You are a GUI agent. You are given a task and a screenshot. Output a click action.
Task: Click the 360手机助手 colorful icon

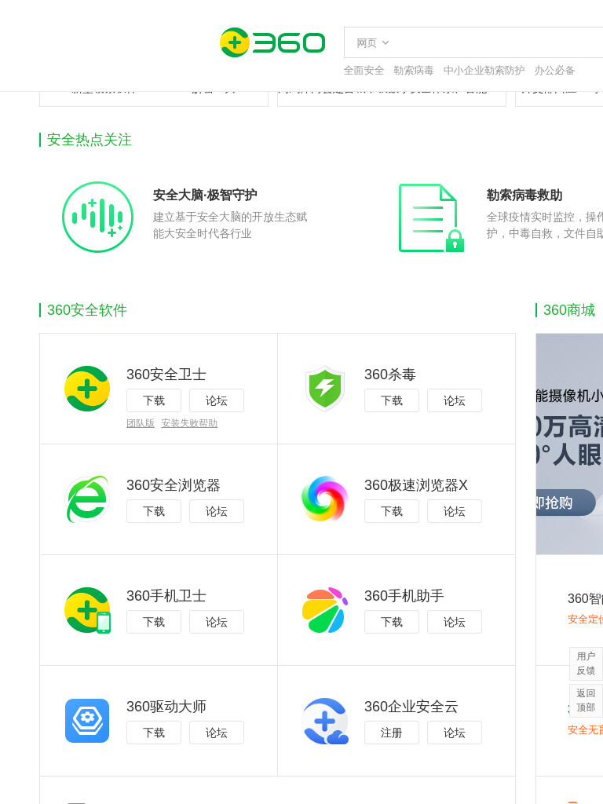pos(324,610)
